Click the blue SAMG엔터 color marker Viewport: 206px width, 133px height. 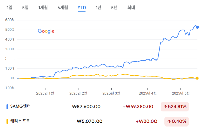(7, 107)
